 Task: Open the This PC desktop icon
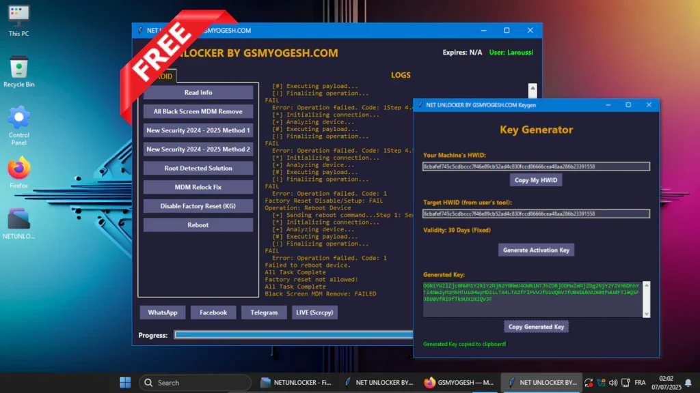coord(18,21)
